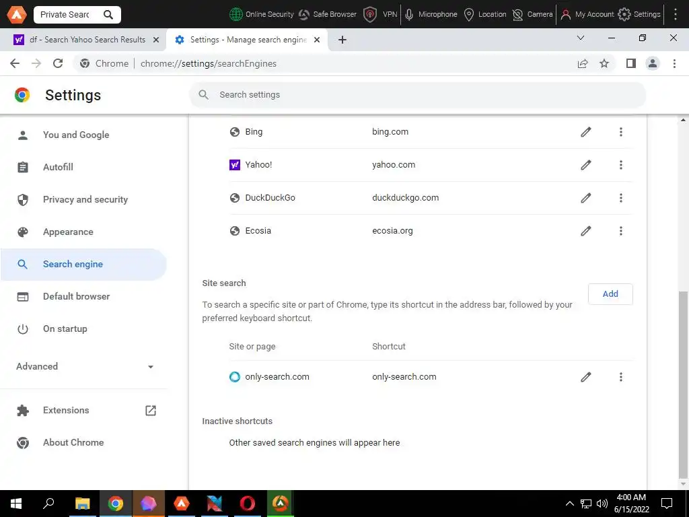Expand the Advanced section
This screenshot has width=689, height=517.
pos(85,366)
